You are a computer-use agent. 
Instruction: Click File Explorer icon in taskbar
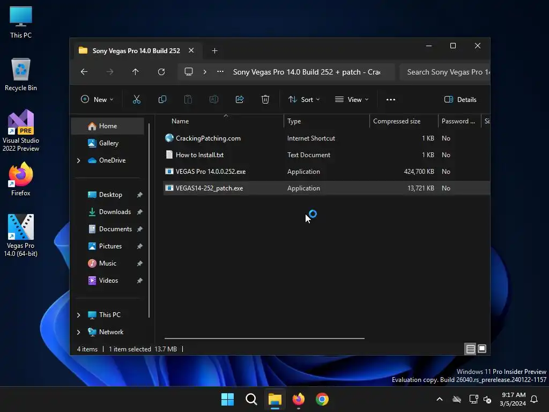click(275, 399)
